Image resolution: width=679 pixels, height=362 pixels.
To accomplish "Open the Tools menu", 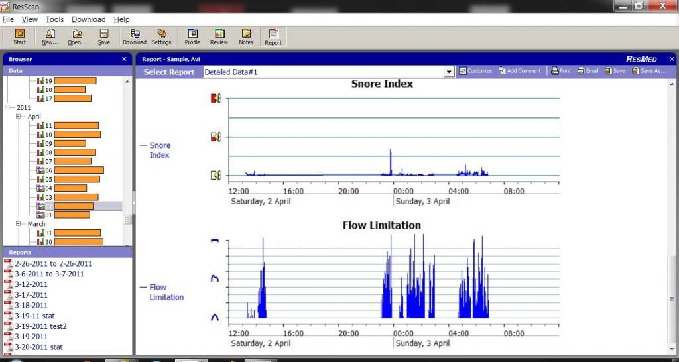I will point(54,19).
